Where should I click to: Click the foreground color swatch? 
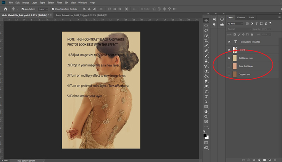pyautogui.click(x=205, y=136)
